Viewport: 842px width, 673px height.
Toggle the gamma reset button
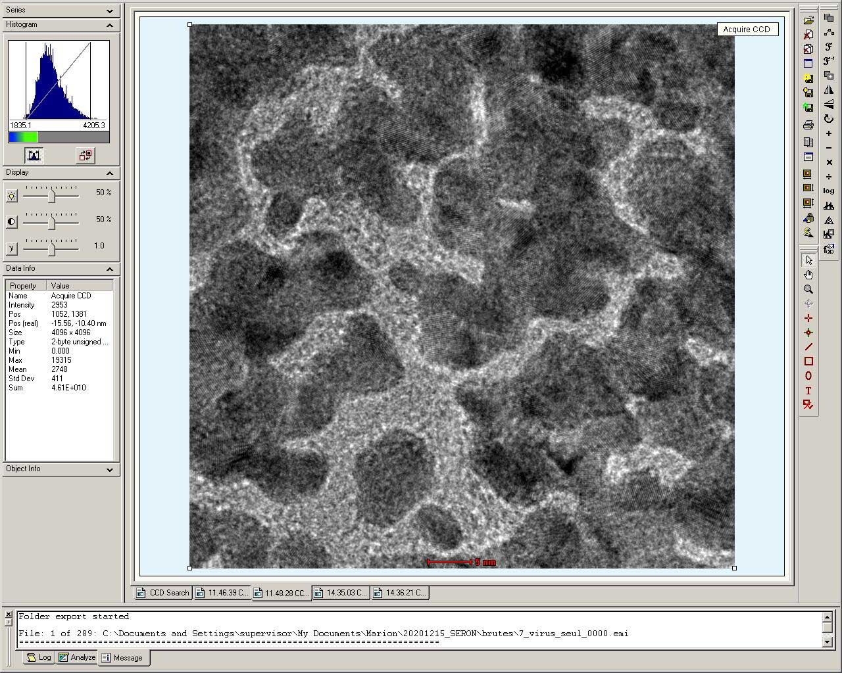pos(11,248)
